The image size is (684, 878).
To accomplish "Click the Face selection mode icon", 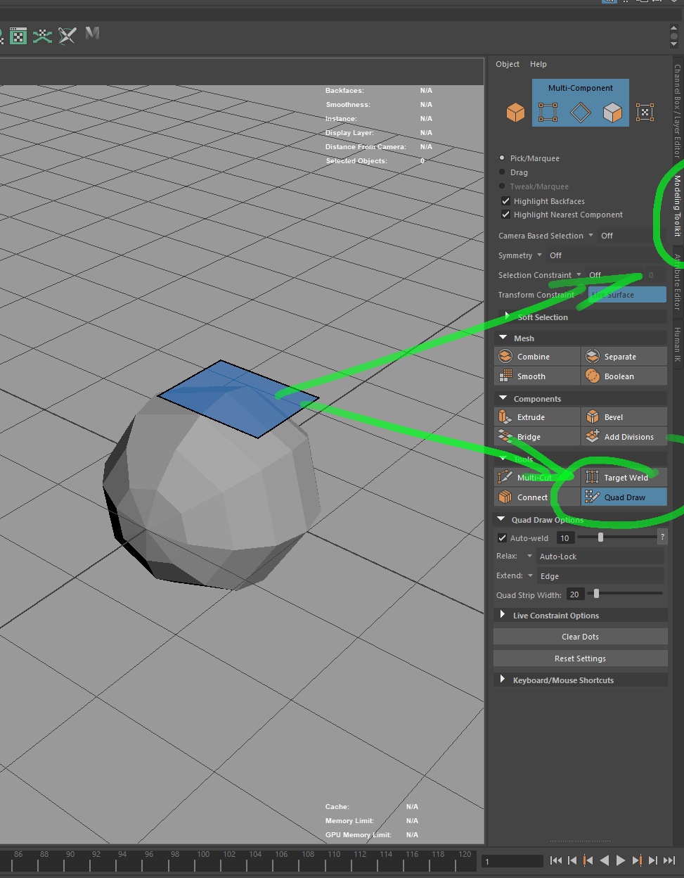I will tap(612, 113).
